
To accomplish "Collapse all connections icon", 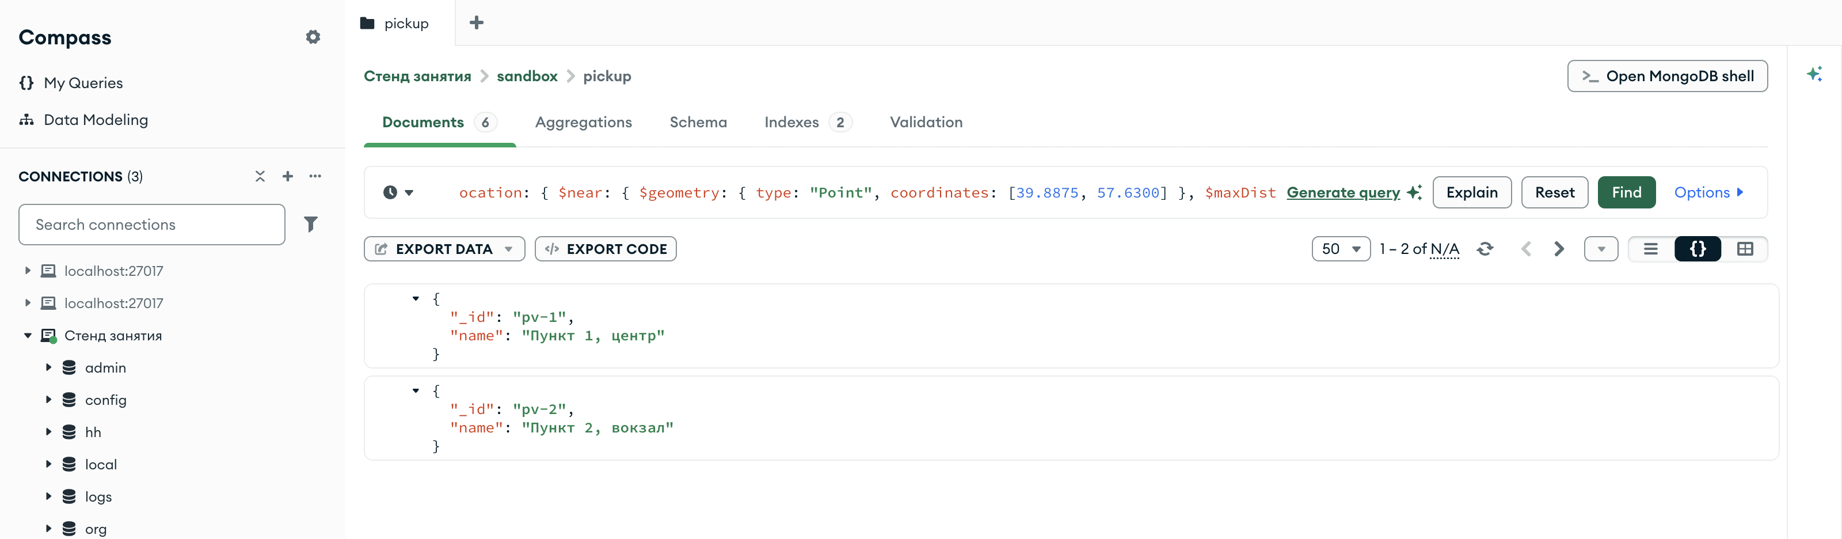I will [x=260, y=176].
